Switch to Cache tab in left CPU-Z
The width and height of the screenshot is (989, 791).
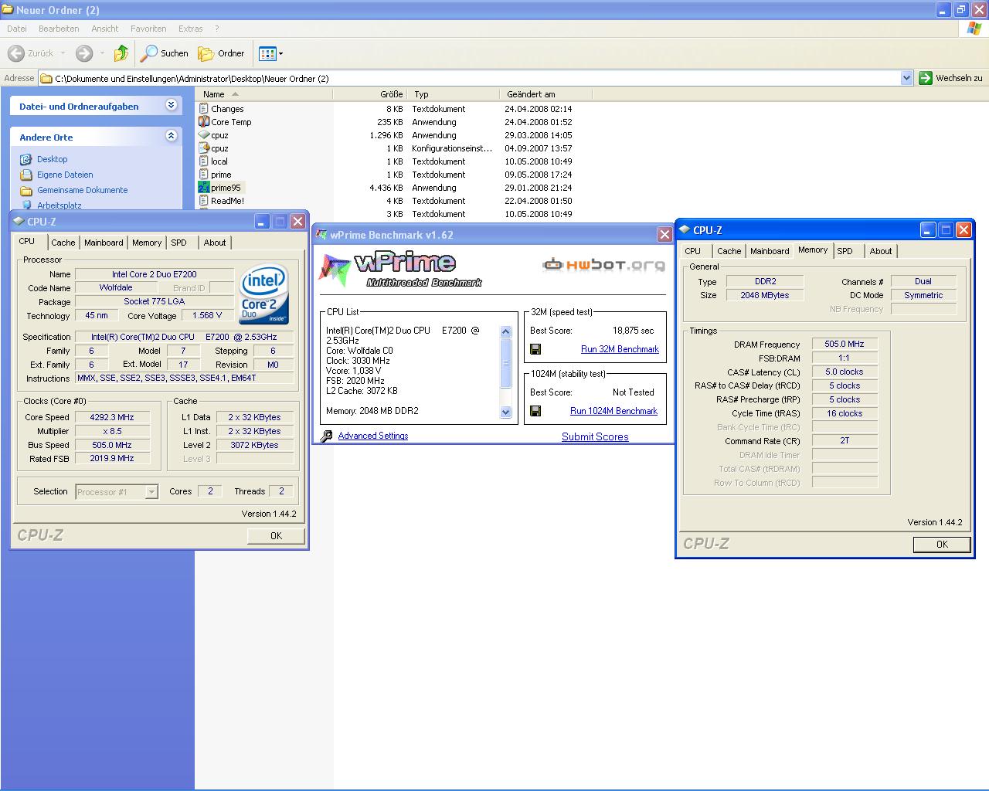click(x=63, y=243)
